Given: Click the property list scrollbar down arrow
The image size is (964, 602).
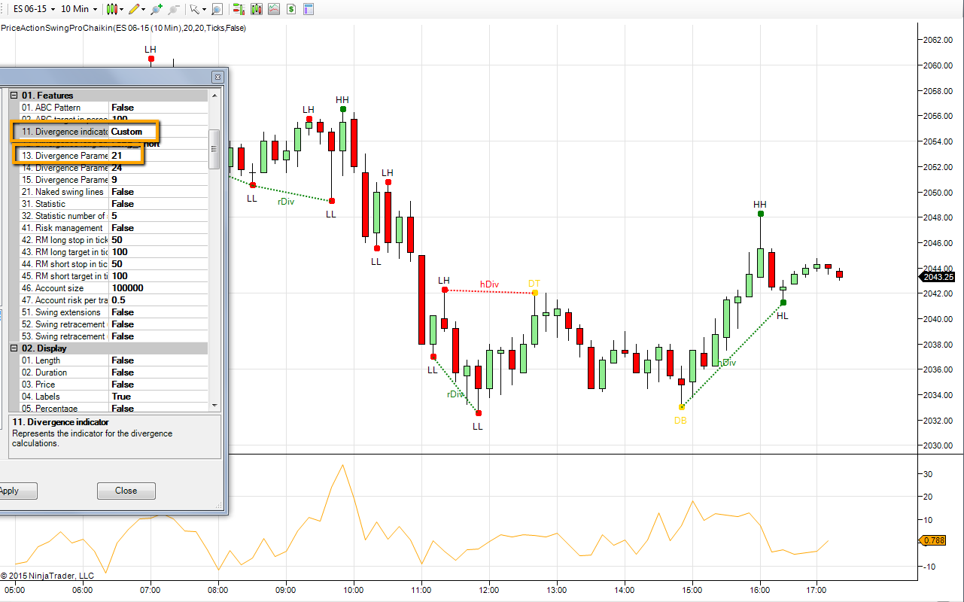Looking at the screenshot, I should pyautogui.click(x=214, y=405).
